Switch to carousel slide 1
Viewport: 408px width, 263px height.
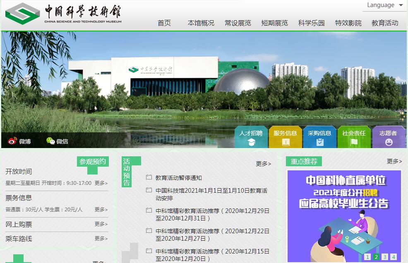pyautogui.click(x=367, y=257)
